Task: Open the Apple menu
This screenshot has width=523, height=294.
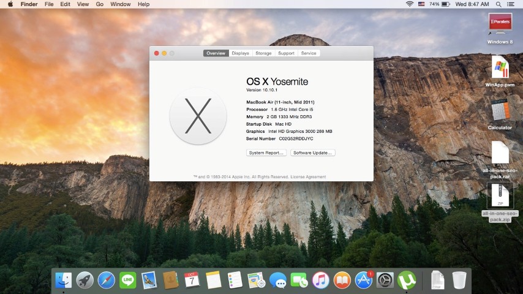Action: pos(10,4)
